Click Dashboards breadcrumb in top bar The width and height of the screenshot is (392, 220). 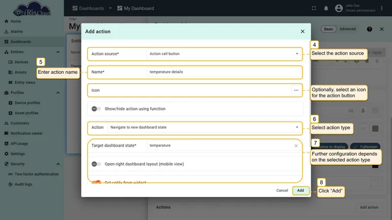(88, 8)
